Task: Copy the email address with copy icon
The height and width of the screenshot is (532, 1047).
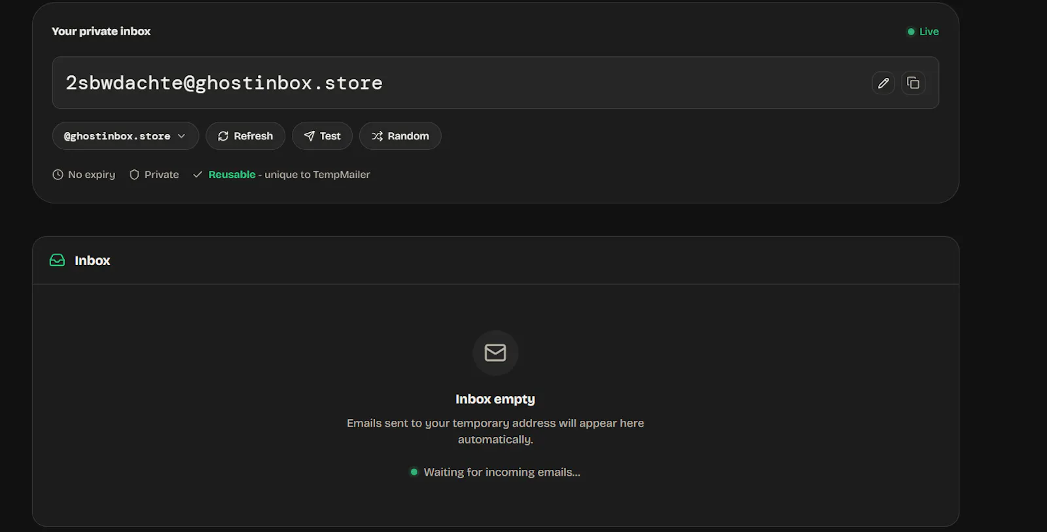Action: 913,83
